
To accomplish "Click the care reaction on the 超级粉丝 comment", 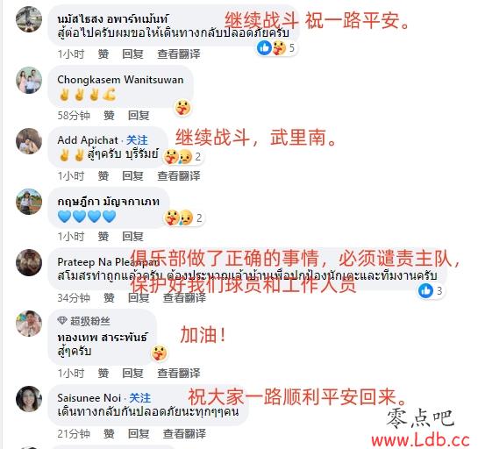I will [x=159, y=353].
